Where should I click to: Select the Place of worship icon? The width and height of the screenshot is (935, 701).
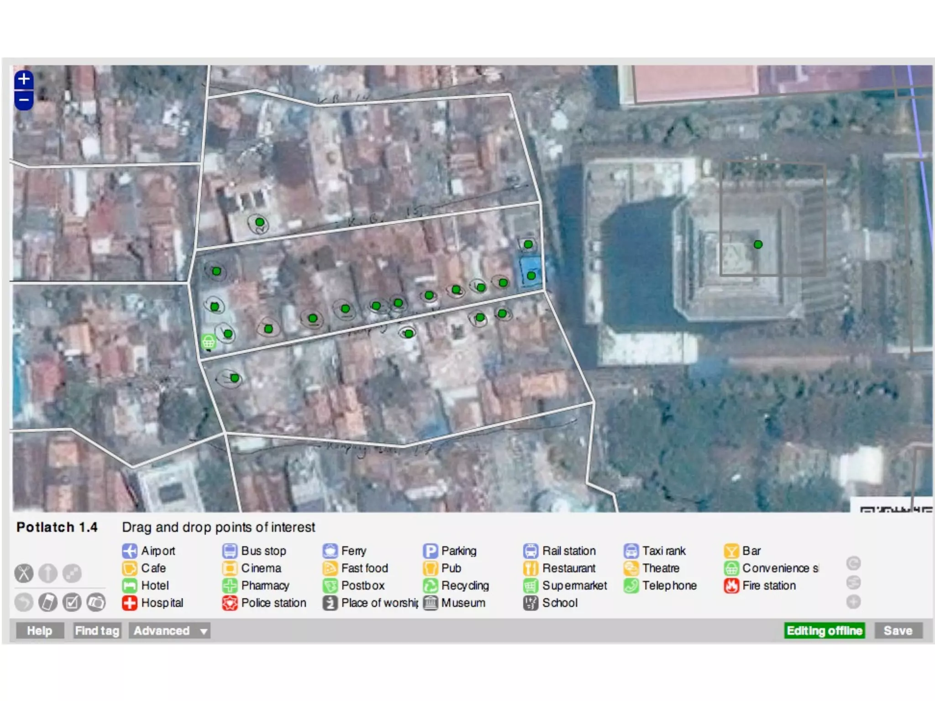[x=330, y=603]
